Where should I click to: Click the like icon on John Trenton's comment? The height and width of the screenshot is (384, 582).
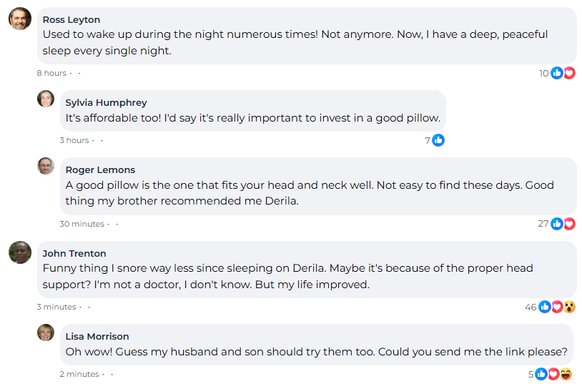(x=545, y=307)
